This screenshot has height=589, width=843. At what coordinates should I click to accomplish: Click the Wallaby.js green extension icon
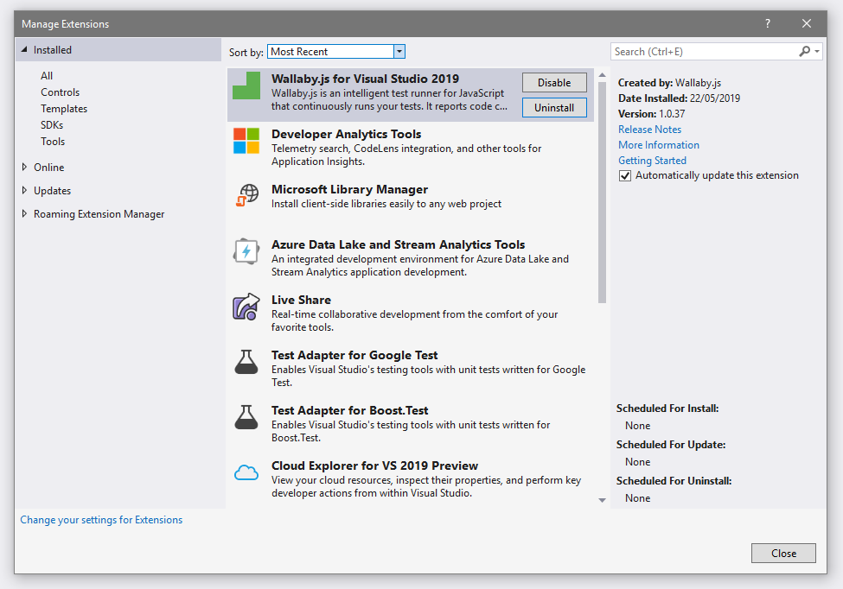246,85
